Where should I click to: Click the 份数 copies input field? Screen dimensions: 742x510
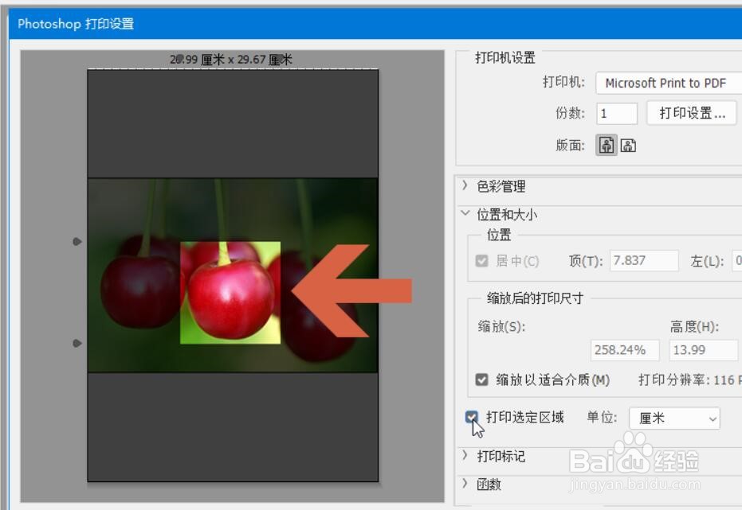tap(617, 113)
